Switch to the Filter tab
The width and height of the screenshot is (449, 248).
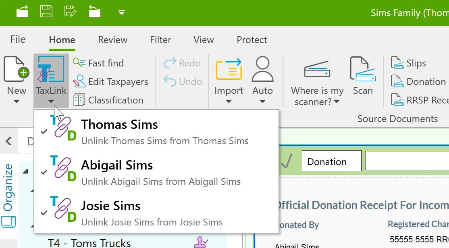click(160, 40)
